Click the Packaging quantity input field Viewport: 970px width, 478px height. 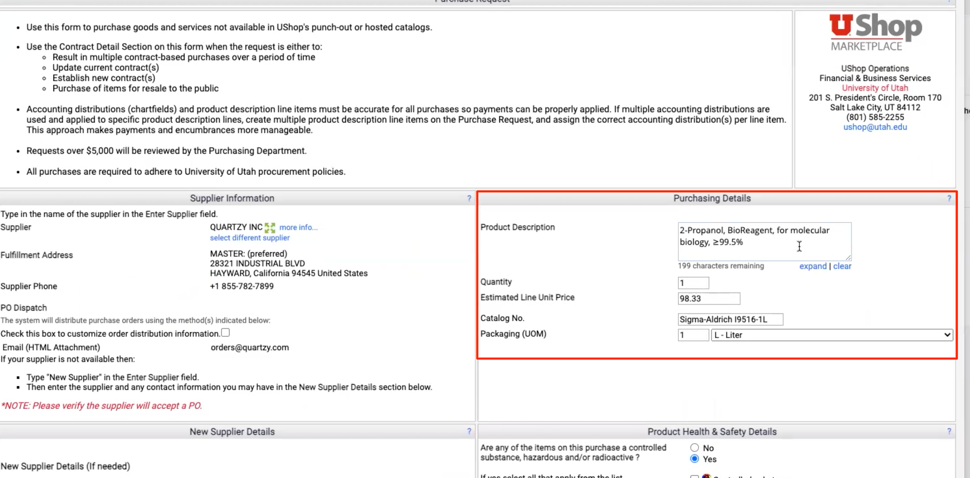click(x=693, y=335)
